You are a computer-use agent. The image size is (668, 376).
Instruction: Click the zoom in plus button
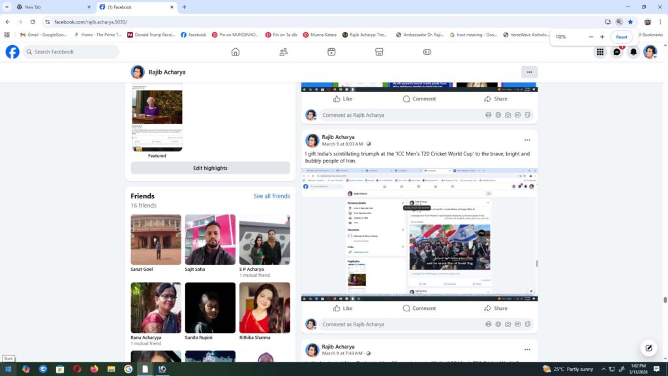click(602, 37)
